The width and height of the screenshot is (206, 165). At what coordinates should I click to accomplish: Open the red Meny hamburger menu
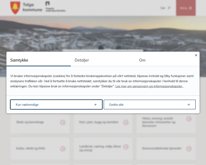pos(186,8)
